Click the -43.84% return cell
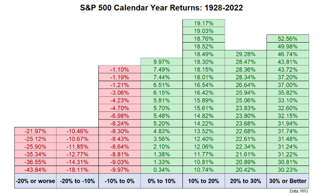The height and width of the screenshot is (195, 321). click(x=35, y=170)
